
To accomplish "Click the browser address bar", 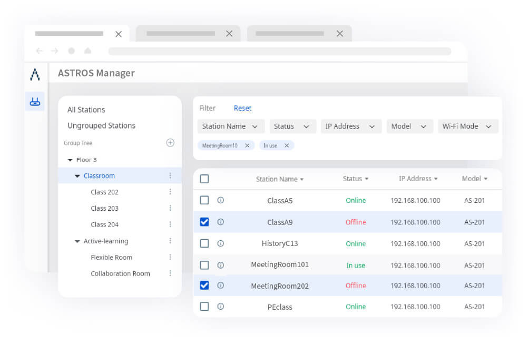I will pos(280,51).
